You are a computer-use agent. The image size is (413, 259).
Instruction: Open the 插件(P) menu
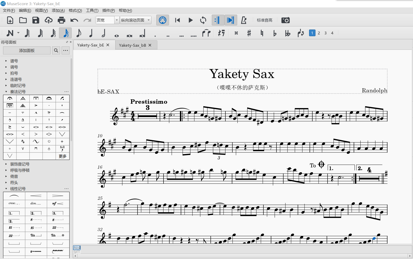pos(109,11)
